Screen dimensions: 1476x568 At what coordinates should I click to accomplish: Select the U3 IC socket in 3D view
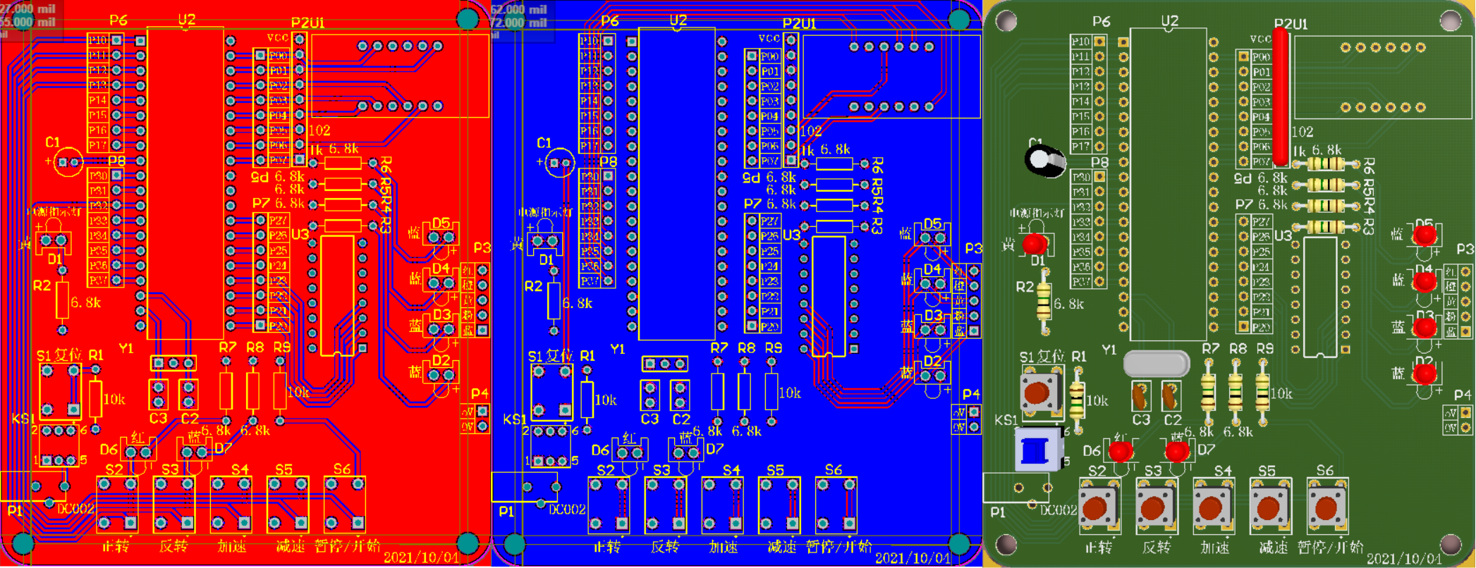pyautogui.click(x=1320, y=296)
